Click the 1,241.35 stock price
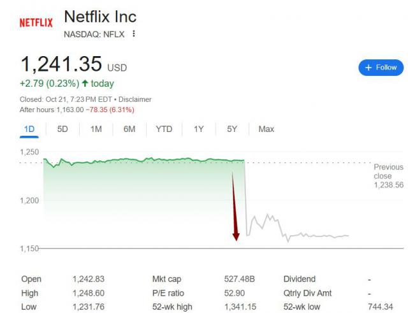The height and width of the screenshot is (313, 408). [61, 64]
